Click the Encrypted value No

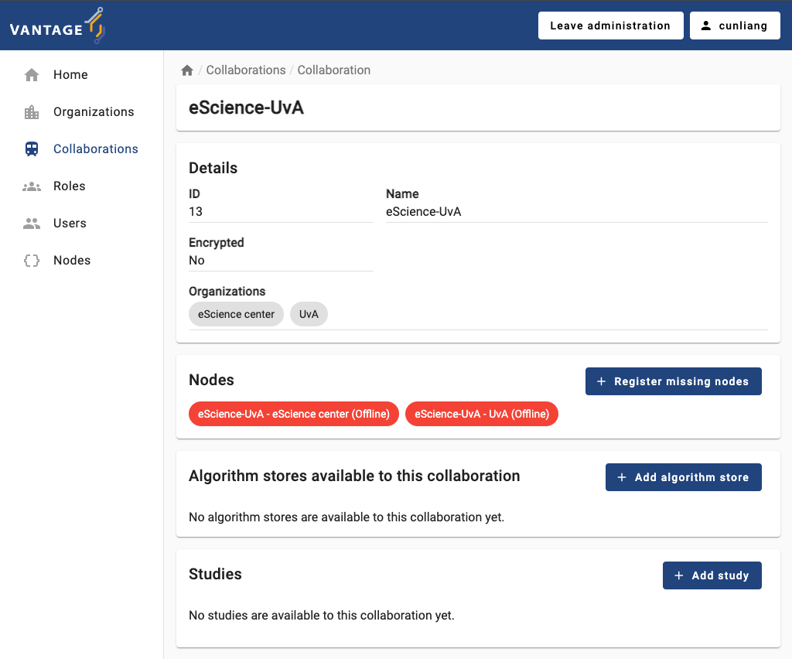coord(197,261)
